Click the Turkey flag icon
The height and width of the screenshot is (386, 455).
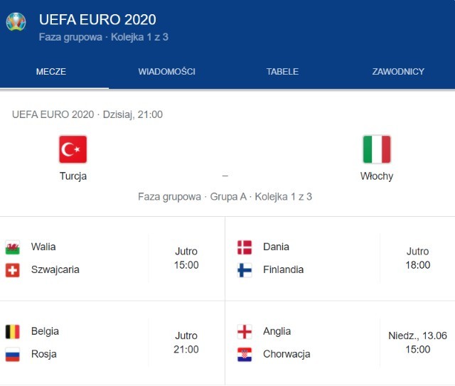[x=73, y=149]
